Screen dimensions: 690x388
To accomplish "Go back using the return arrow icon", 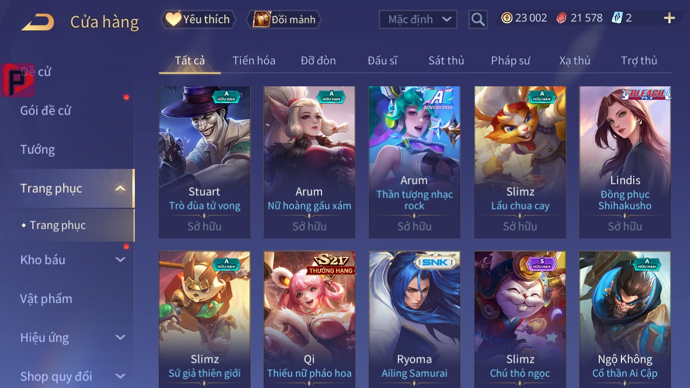I will [x=38, y=22].
